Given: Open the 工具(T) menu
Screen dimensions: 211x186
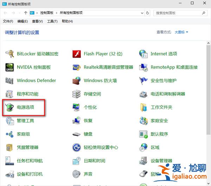Looking at the screenshot, I should click(x=52, y=21).
